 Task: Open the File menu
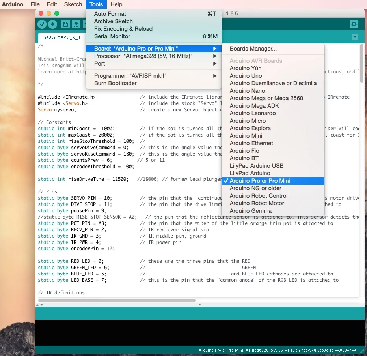35,4
